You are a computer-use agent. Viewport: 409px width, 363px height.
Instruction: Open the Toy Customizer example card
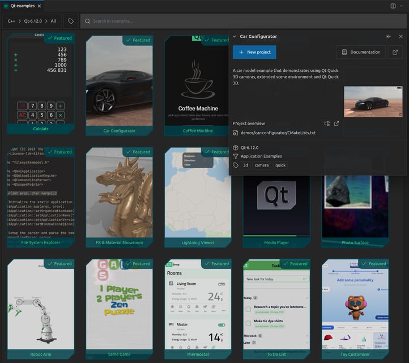point(355,309)
